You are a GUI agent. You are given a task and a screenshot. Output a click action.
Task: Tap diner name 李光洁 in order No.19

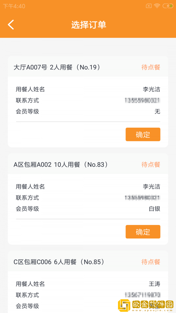(x=151, y=89)
